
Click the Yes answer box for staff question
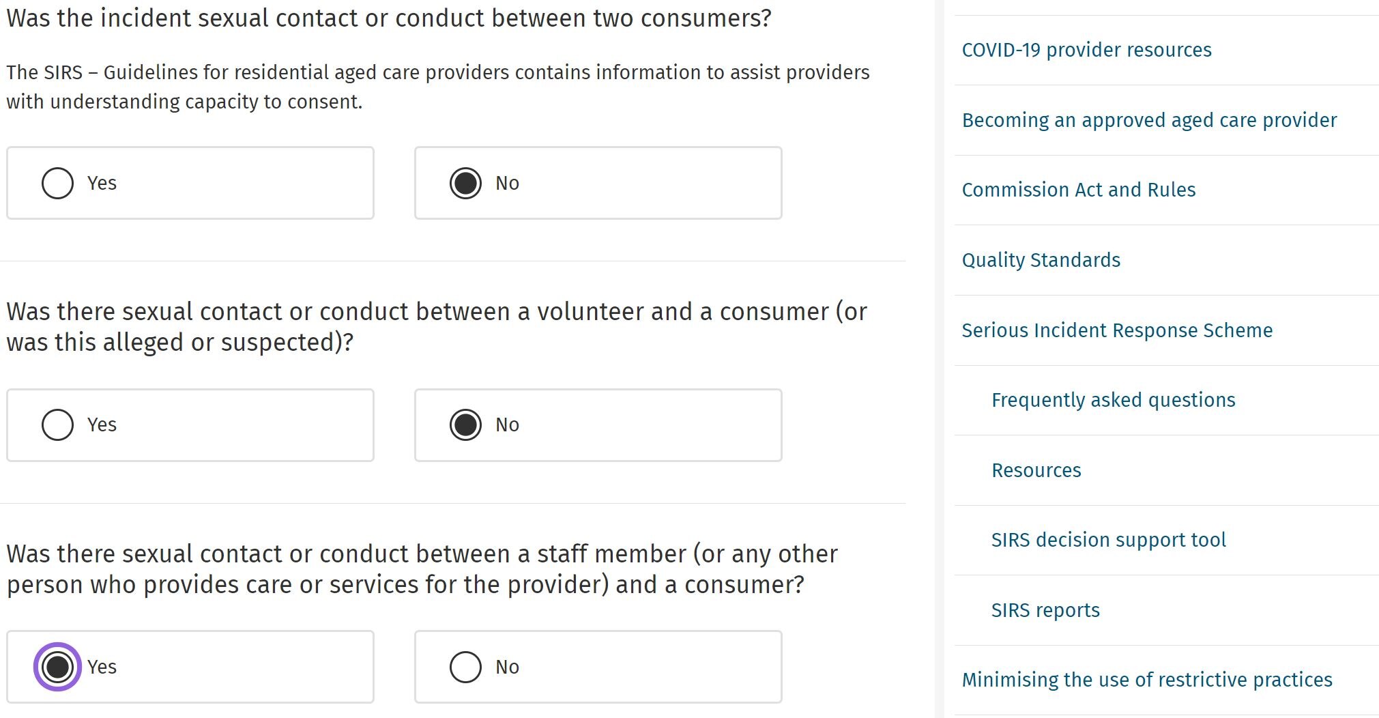pos(190,667)
